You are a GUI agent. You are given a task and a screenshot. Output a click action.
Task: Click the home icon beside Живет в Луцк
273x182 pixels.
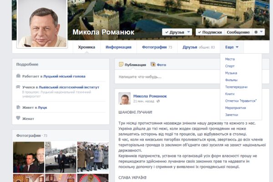18,107
